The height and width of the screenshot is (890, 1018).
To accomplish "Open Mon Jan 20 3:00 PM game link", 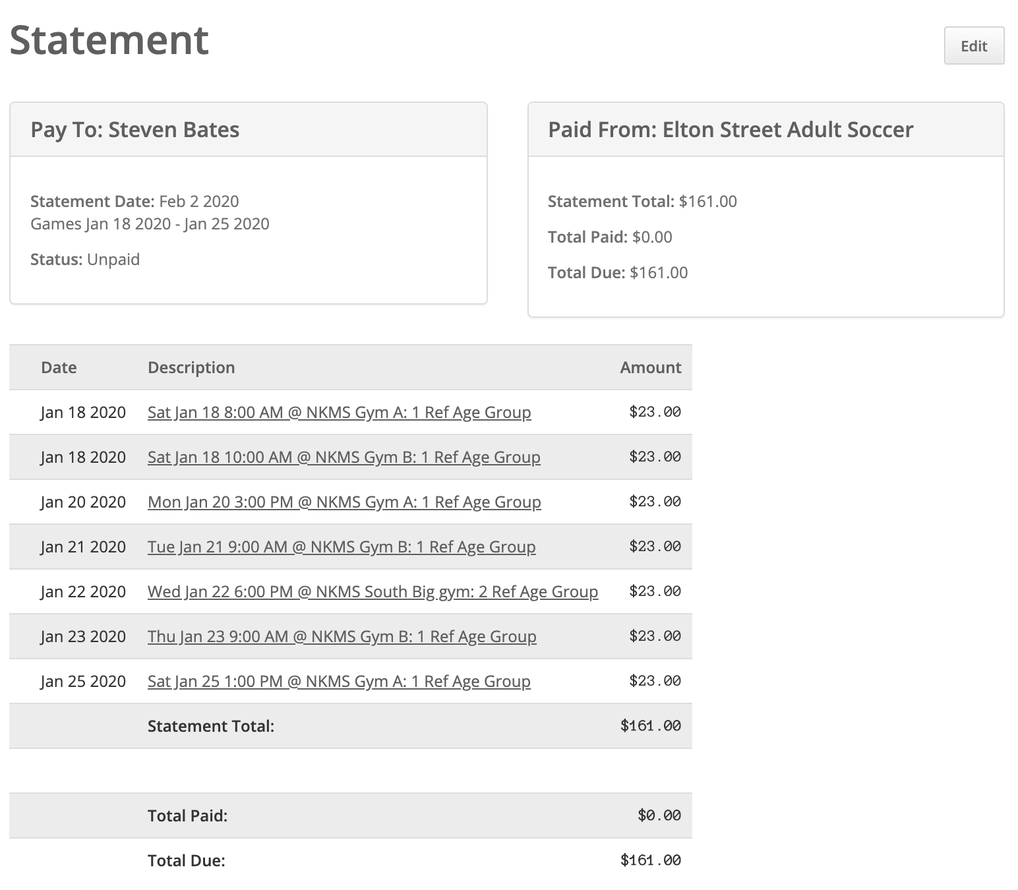I will click(344, 502).
